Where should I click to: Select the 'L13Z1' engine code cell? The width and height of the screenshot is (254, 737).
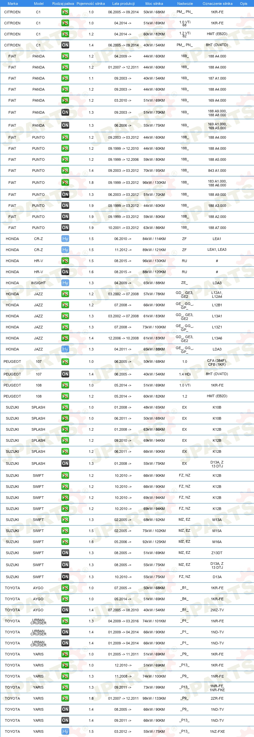click(x=217, y=327)
